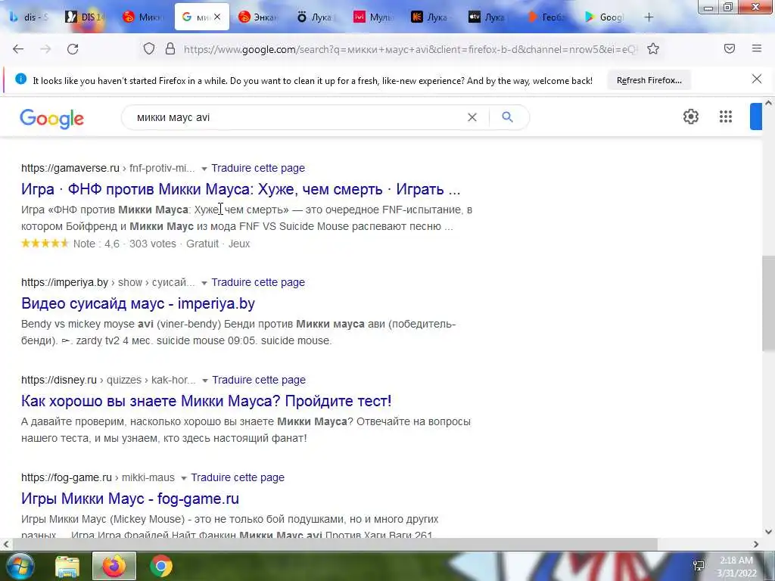Screen dimensions: 775x581
Task: Open 'Видео суисайд маус - imperiya.by' result
Action: click(x=138, y=303)
